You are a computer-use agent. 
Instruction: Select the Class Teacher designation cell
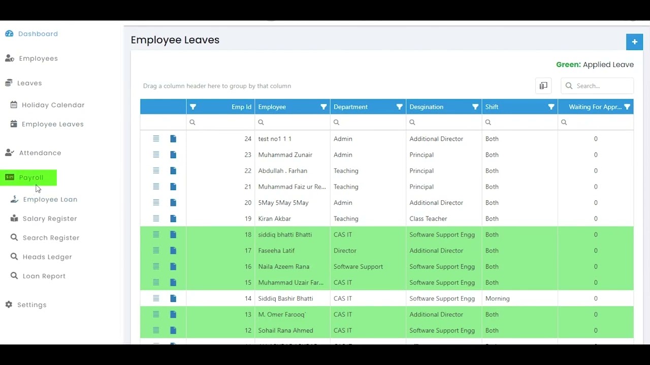pos(444,218)
